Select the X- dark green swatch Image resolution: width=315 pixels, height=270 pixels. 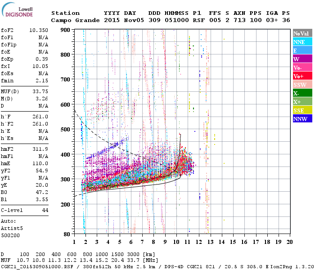pos(302,93)
